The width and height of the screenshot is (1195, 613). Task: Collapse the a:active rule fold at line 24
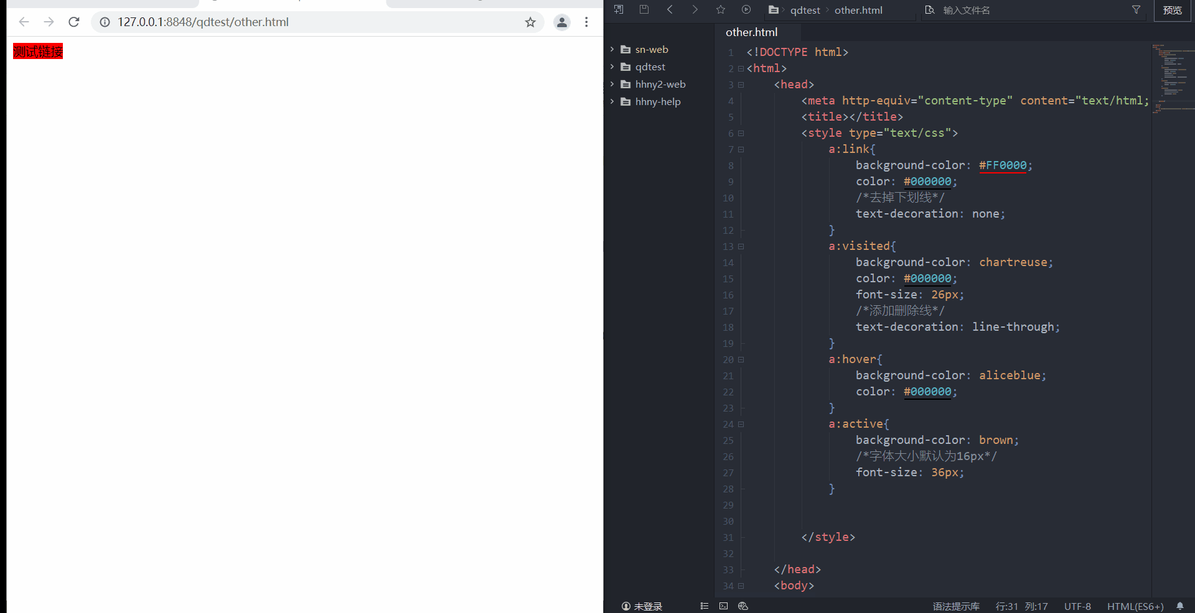(x=741, y=424)
